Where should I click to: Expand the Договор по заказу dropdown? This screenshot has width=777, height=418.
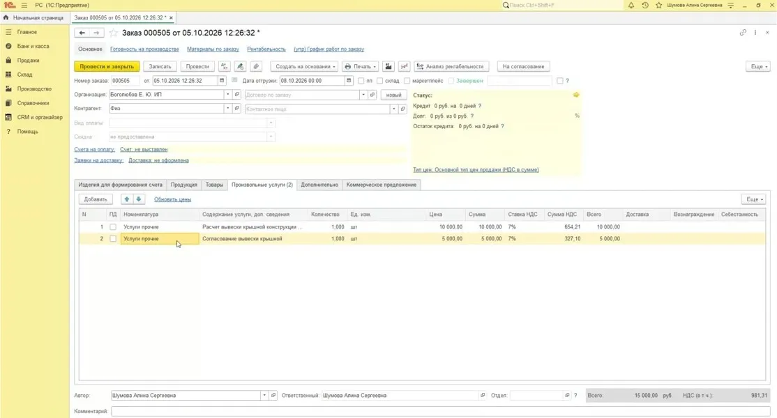click(363, 95)
